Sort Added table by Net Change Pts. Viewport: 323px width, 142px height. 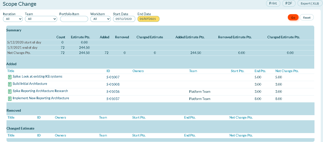point(287,71)
